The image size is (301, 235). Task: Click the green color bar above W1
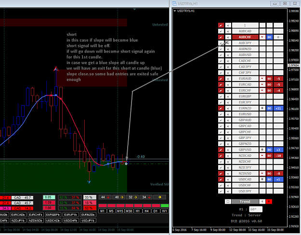tap(165, 206)
